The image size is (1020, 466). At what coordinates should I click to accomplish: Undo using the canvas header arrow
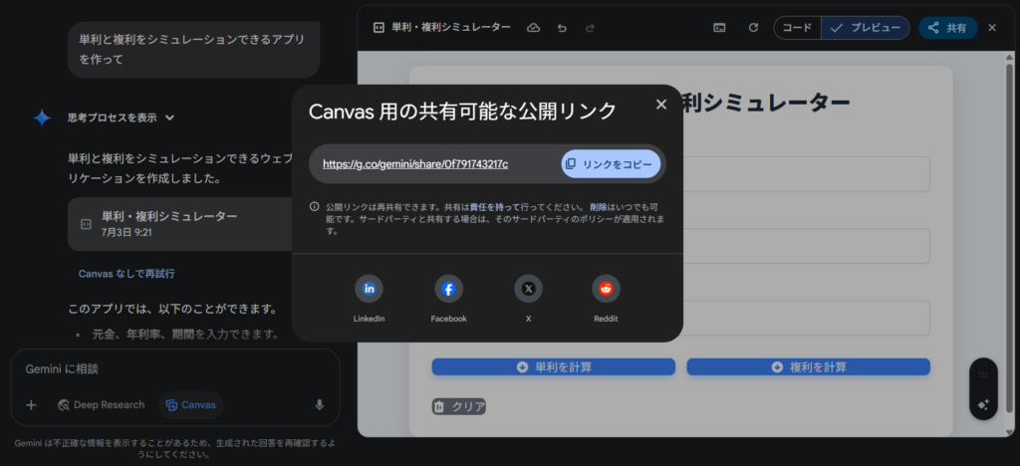coord(562,28)
